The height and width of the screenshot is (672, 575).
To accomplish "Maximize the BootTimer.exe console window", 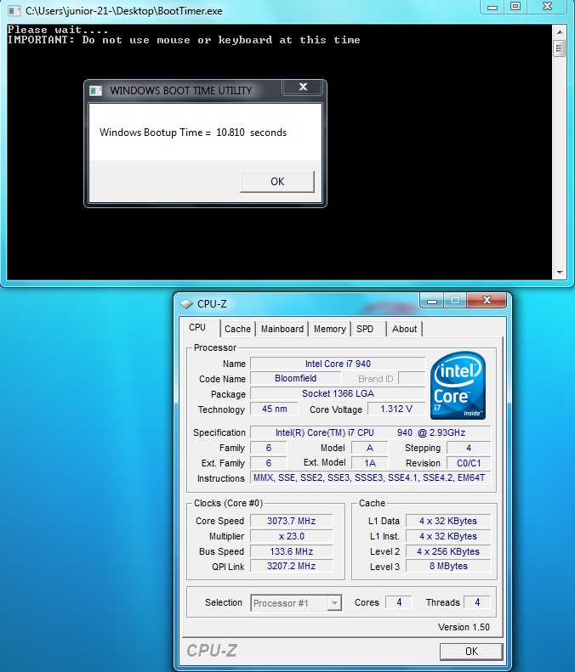I will coord(515,7).
